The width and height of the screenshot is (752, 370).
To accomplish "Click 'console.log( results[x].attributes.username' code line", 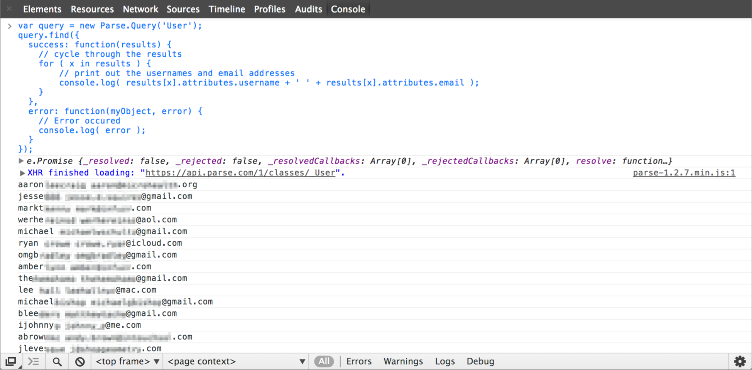I will coord(269,83).
